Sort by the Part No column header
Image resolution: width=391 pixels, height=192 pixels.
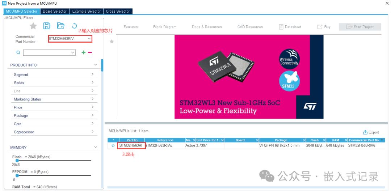[x=132, y=140]
